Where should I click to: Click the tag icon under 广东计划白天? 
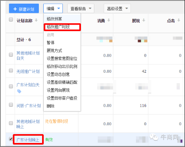point(19,92)
